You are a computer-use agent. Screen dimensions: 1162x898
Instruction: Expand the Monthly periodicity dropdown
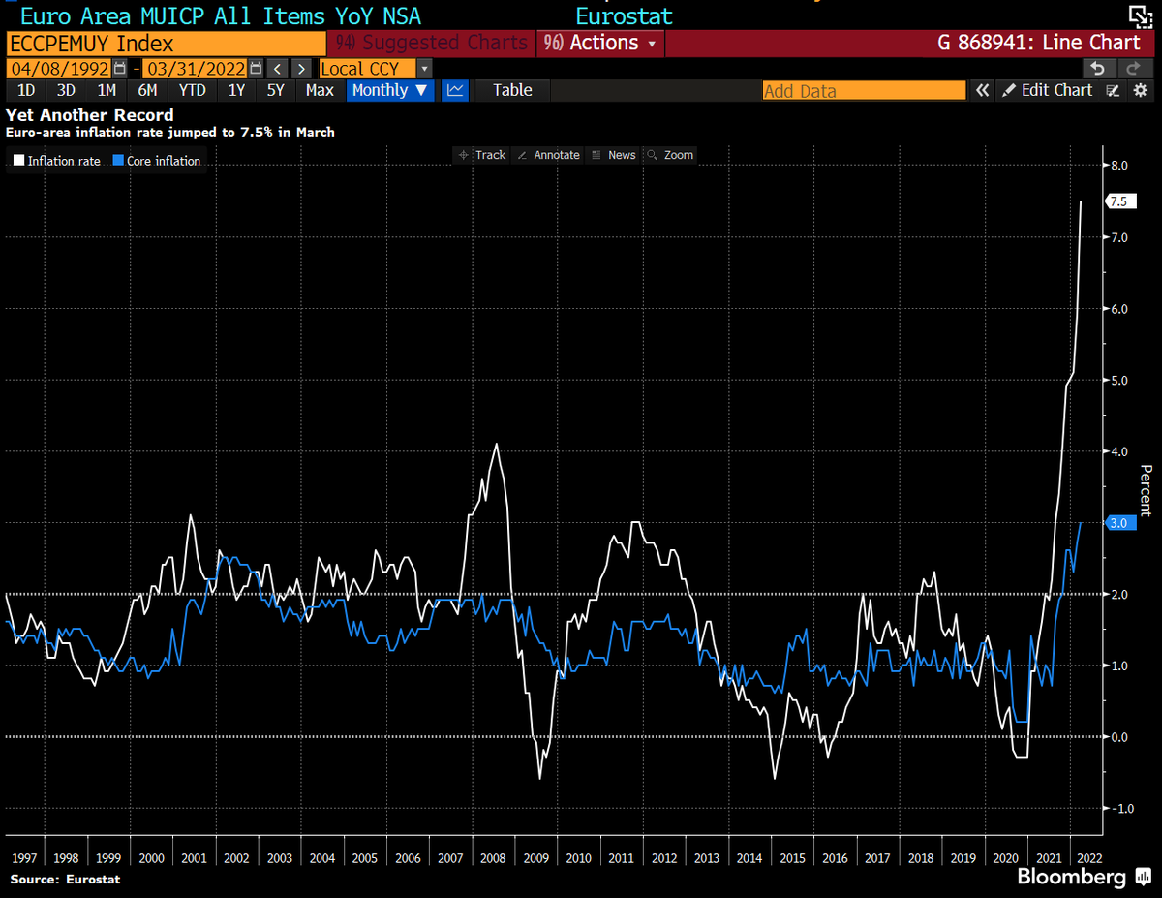(x=391, y=90)
